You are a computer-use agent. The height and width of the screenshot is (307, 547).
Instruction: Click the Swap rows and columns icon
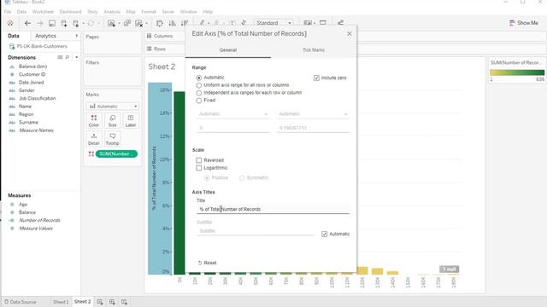[x=160, y=23]
